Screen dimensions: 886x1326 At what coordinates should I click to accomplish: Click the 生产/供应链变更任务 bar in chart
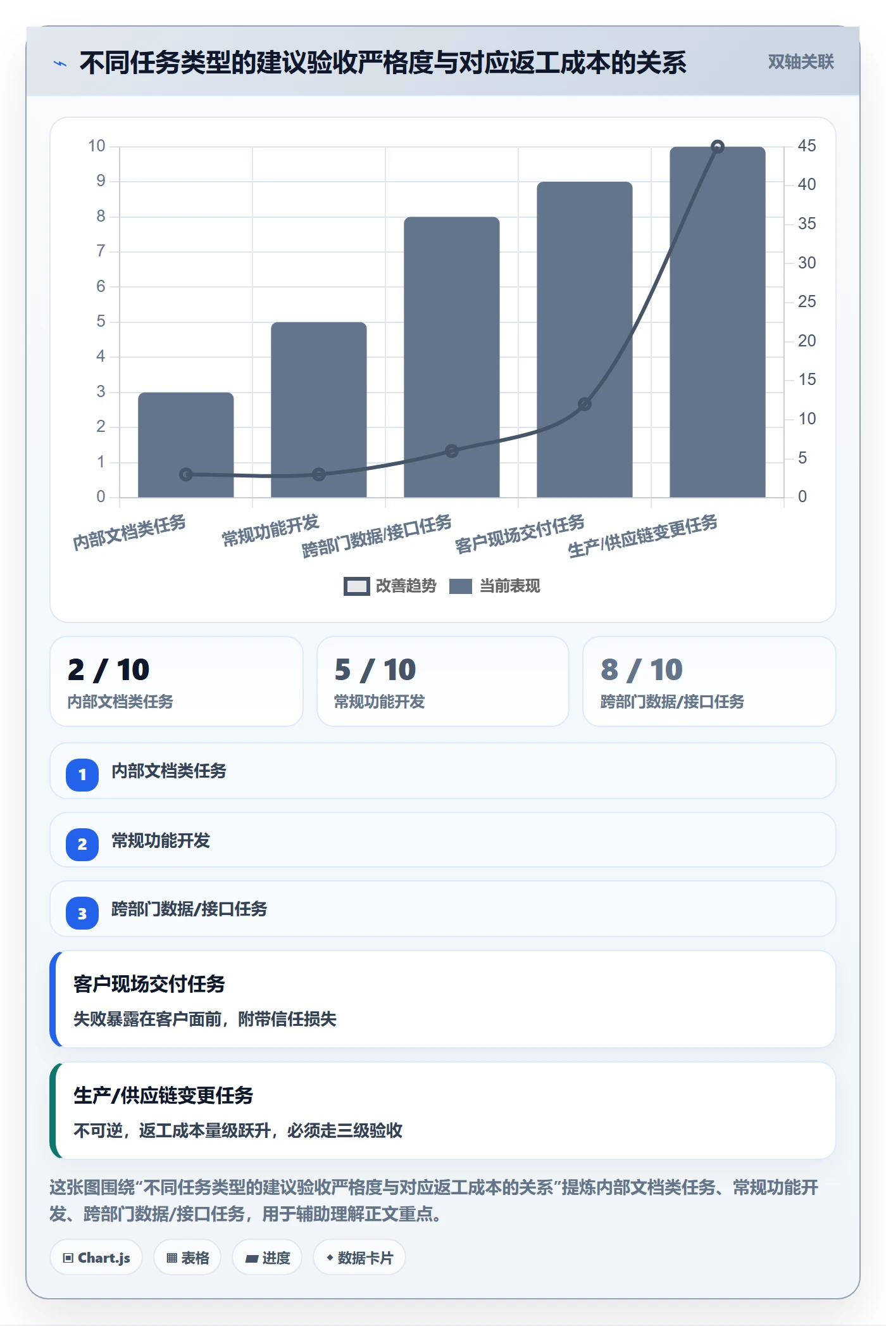tap(718, 322)
